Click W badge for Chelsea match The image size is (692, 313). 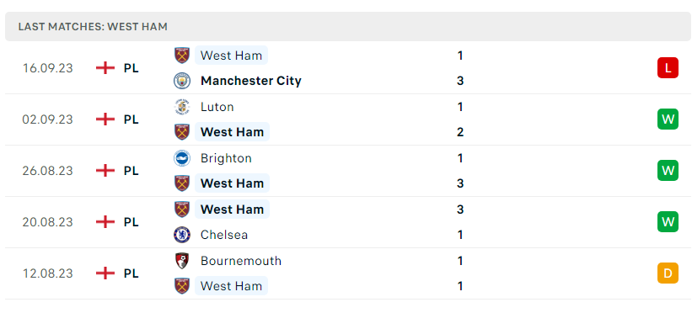pyautogui.click(x=668, y=222)
